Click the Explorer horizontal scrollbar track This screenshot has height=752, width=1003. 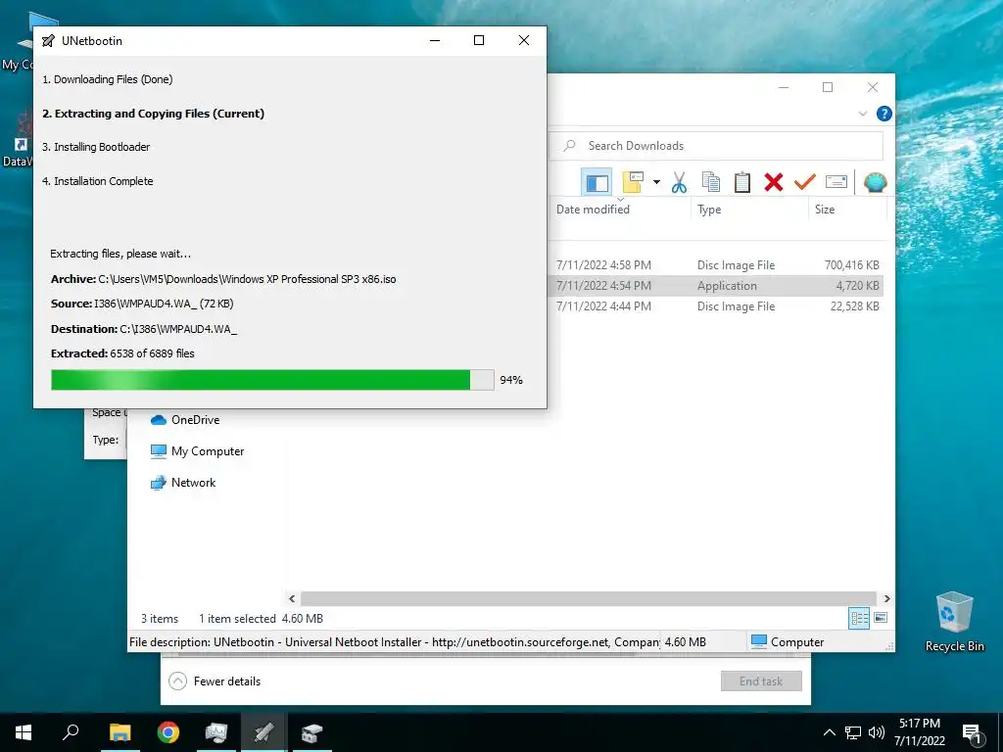point(589,598)
